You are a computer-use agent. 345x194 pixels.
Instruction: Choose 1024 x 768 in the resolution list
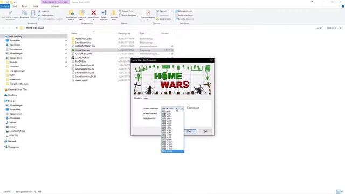point(172,114)
